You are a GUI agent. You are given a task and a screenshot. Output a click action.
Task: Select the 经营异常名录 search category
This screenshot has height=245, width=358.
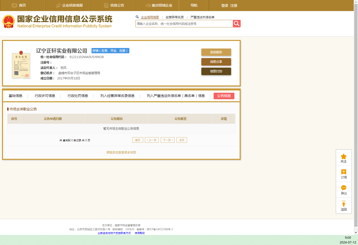point(175,17)
